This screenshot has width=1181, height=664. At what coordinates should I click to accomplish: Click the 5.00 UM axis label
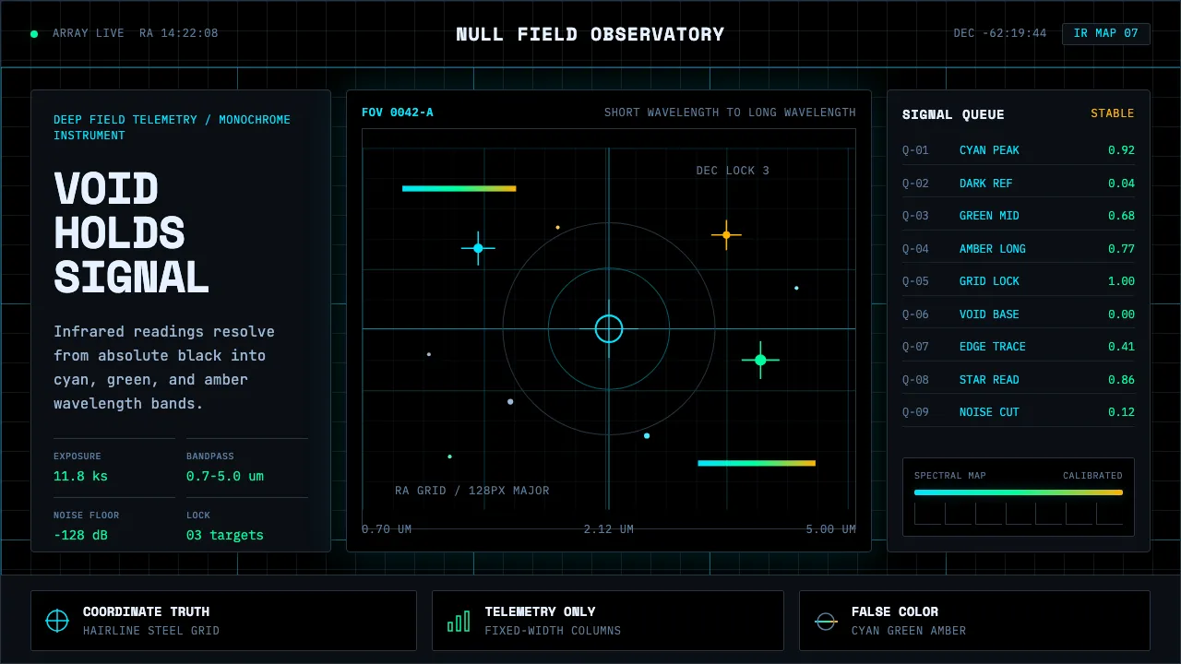[830, 529]
